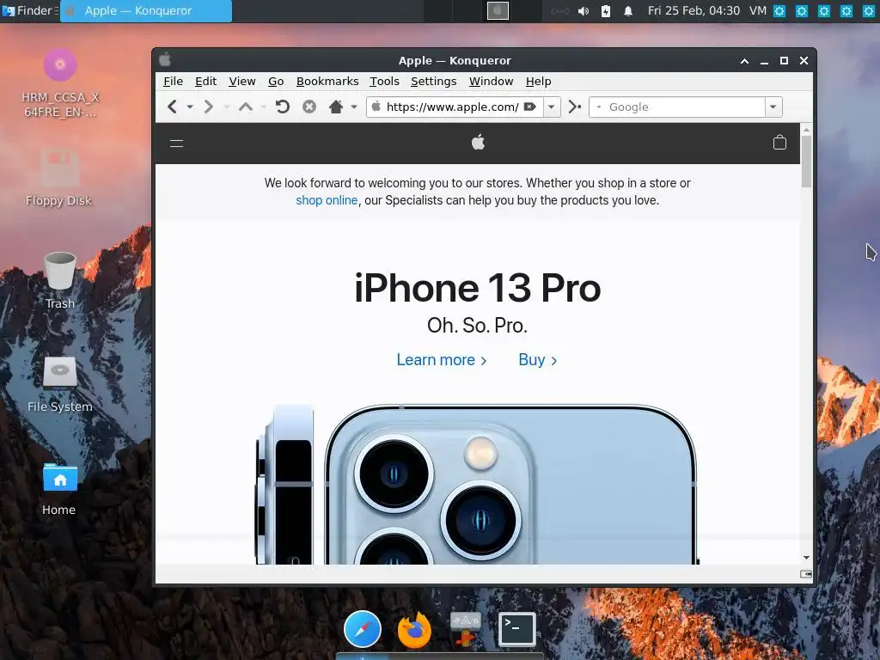Viewport: 880px width, 660px height.
Task: Choose search provider via small arrow
Action: (x=599, y=107)
